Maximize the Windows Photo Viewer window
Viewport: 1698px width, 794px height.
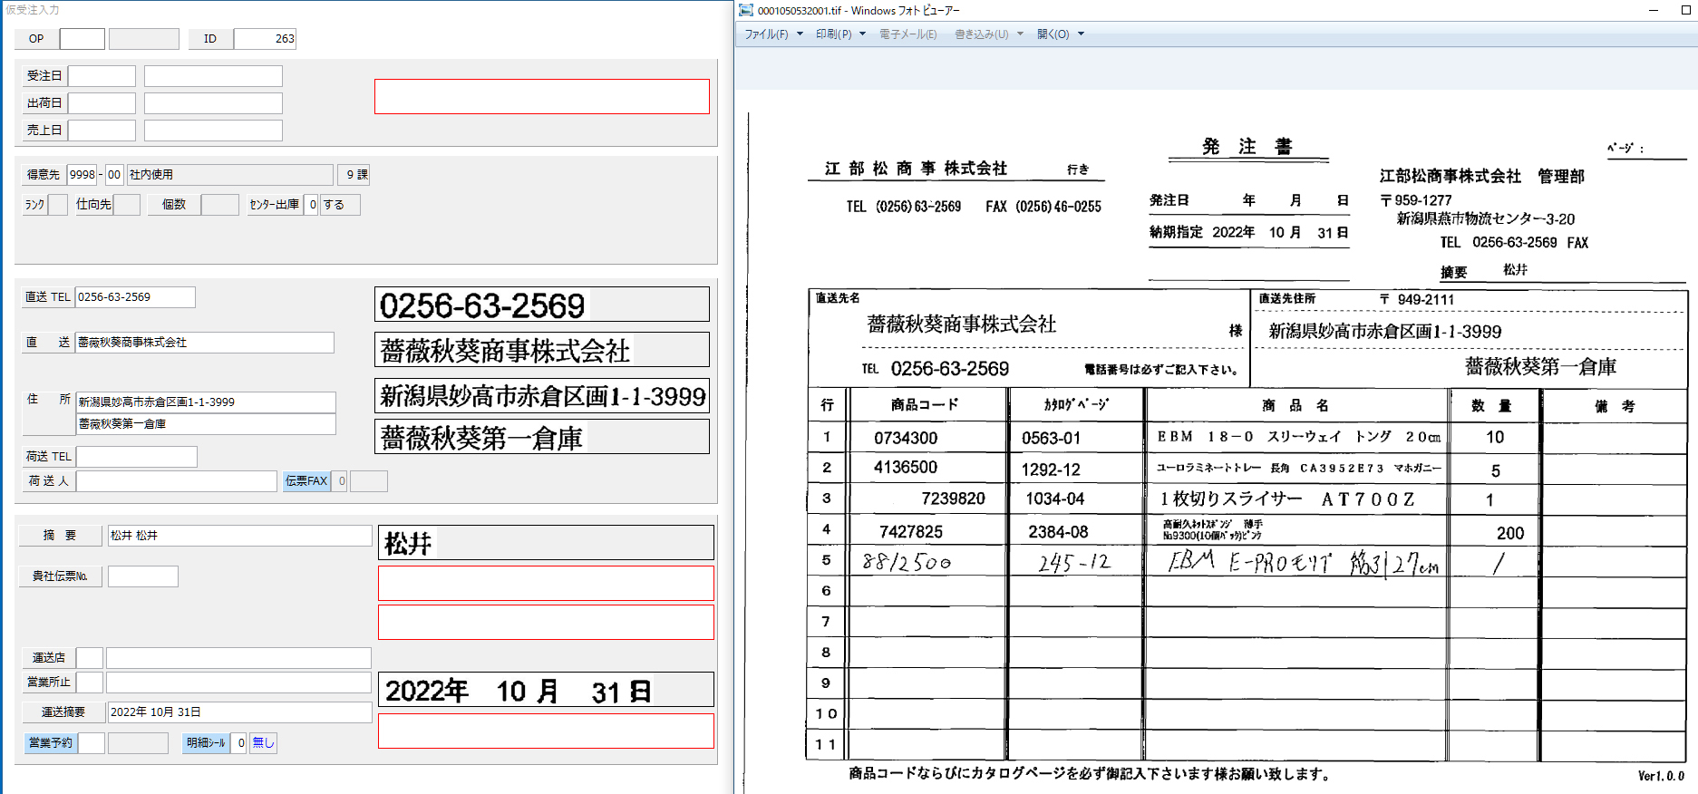pos(1686,10)
